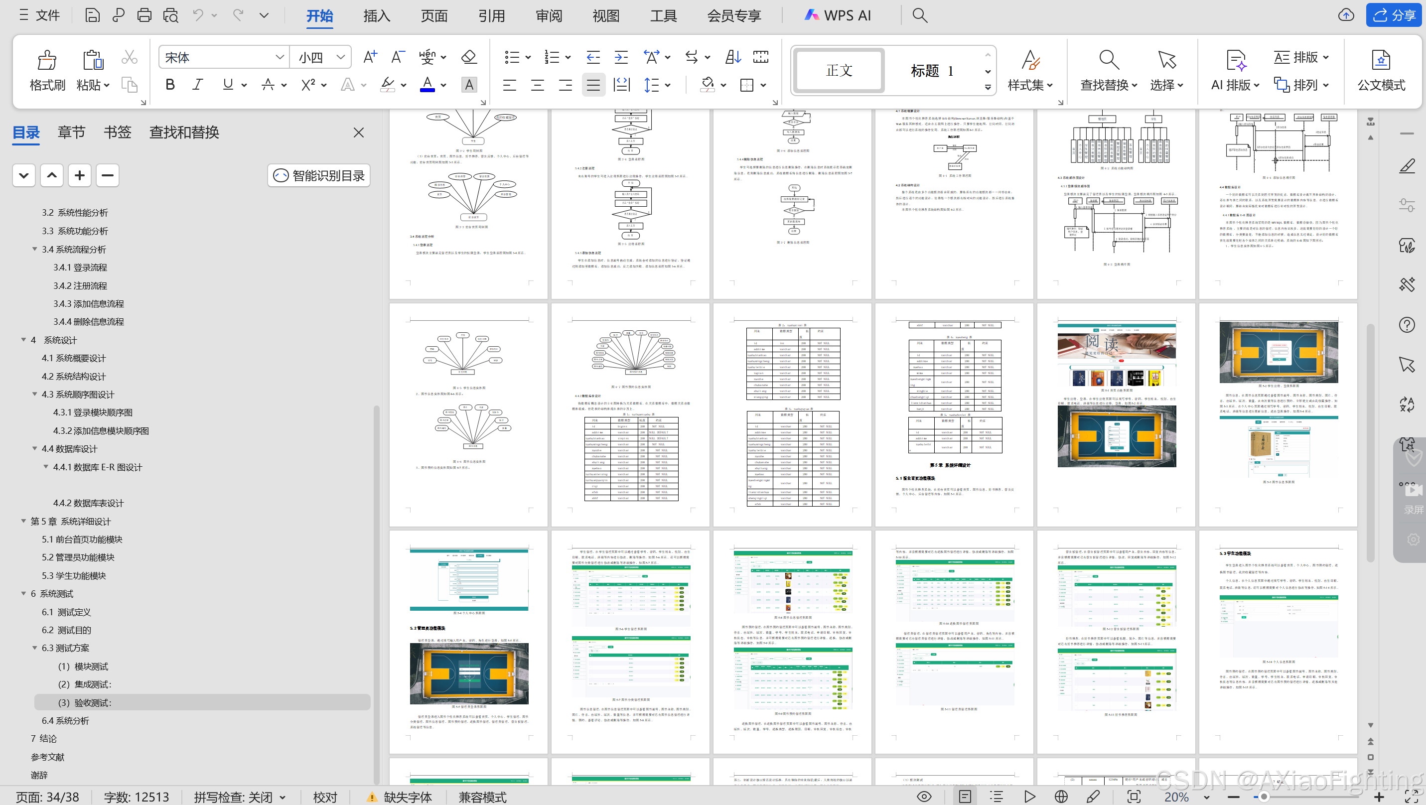Click the 校对 (Proofread) status button
This screenshot has width=1426, height=805.
point(325,797)
